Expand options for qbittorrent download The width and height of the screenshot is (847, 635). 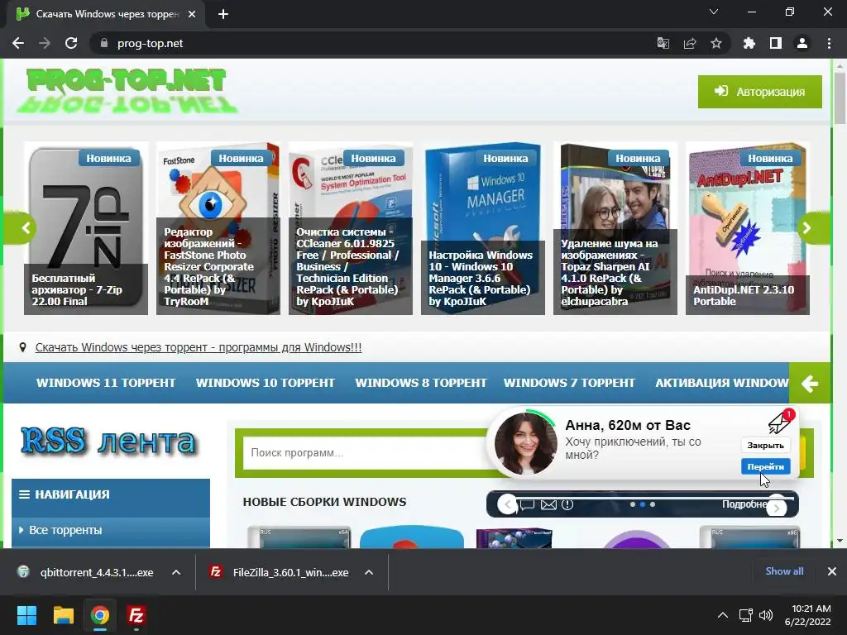coord(176,572)
